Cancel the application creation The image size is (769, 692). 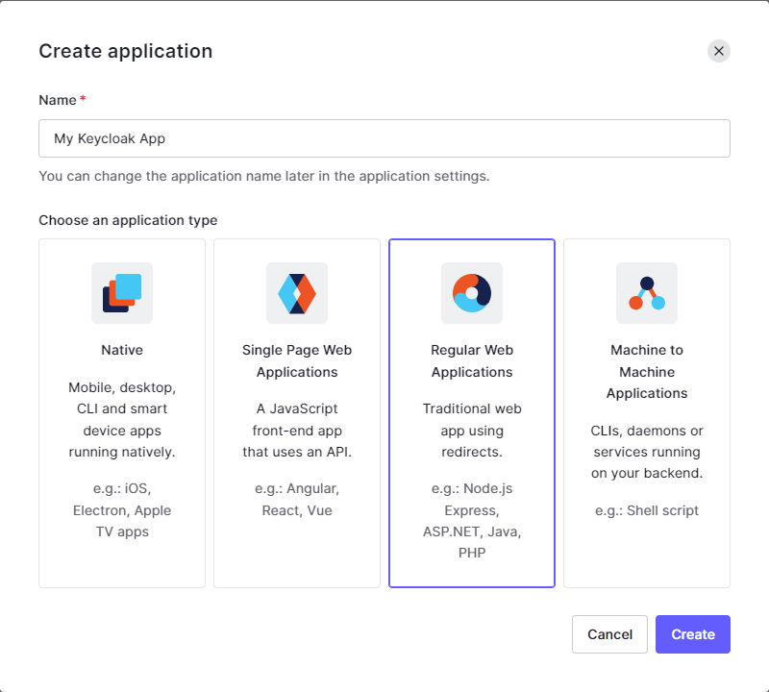(609, 634)
